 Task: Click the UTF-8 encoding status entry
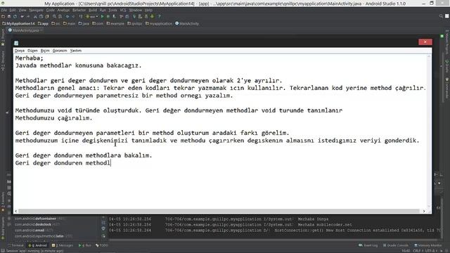pyautogui.click(x=432, y=251)
